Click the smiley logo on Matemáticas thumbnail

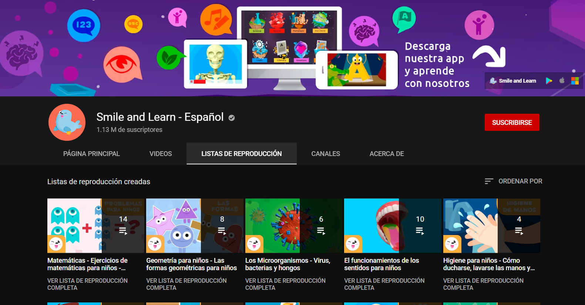click(56, 244)
